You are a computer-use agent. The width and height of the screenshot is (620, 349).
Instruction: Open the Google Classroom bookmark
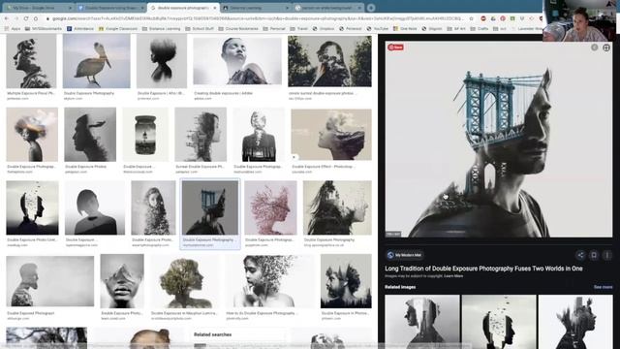[118, 29]
